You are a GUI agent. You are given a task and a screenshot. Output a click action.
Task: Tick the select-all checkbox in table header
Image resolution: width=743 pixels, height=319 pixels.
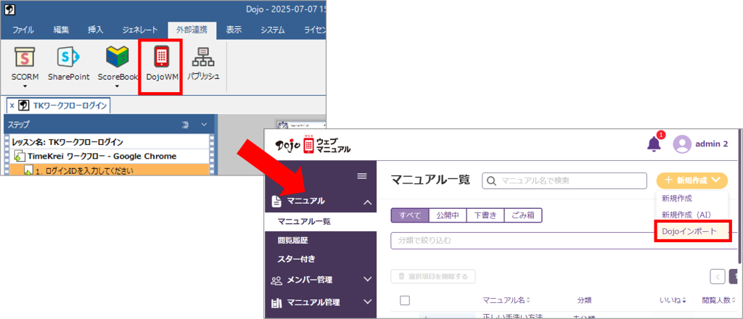click(405, 300)
